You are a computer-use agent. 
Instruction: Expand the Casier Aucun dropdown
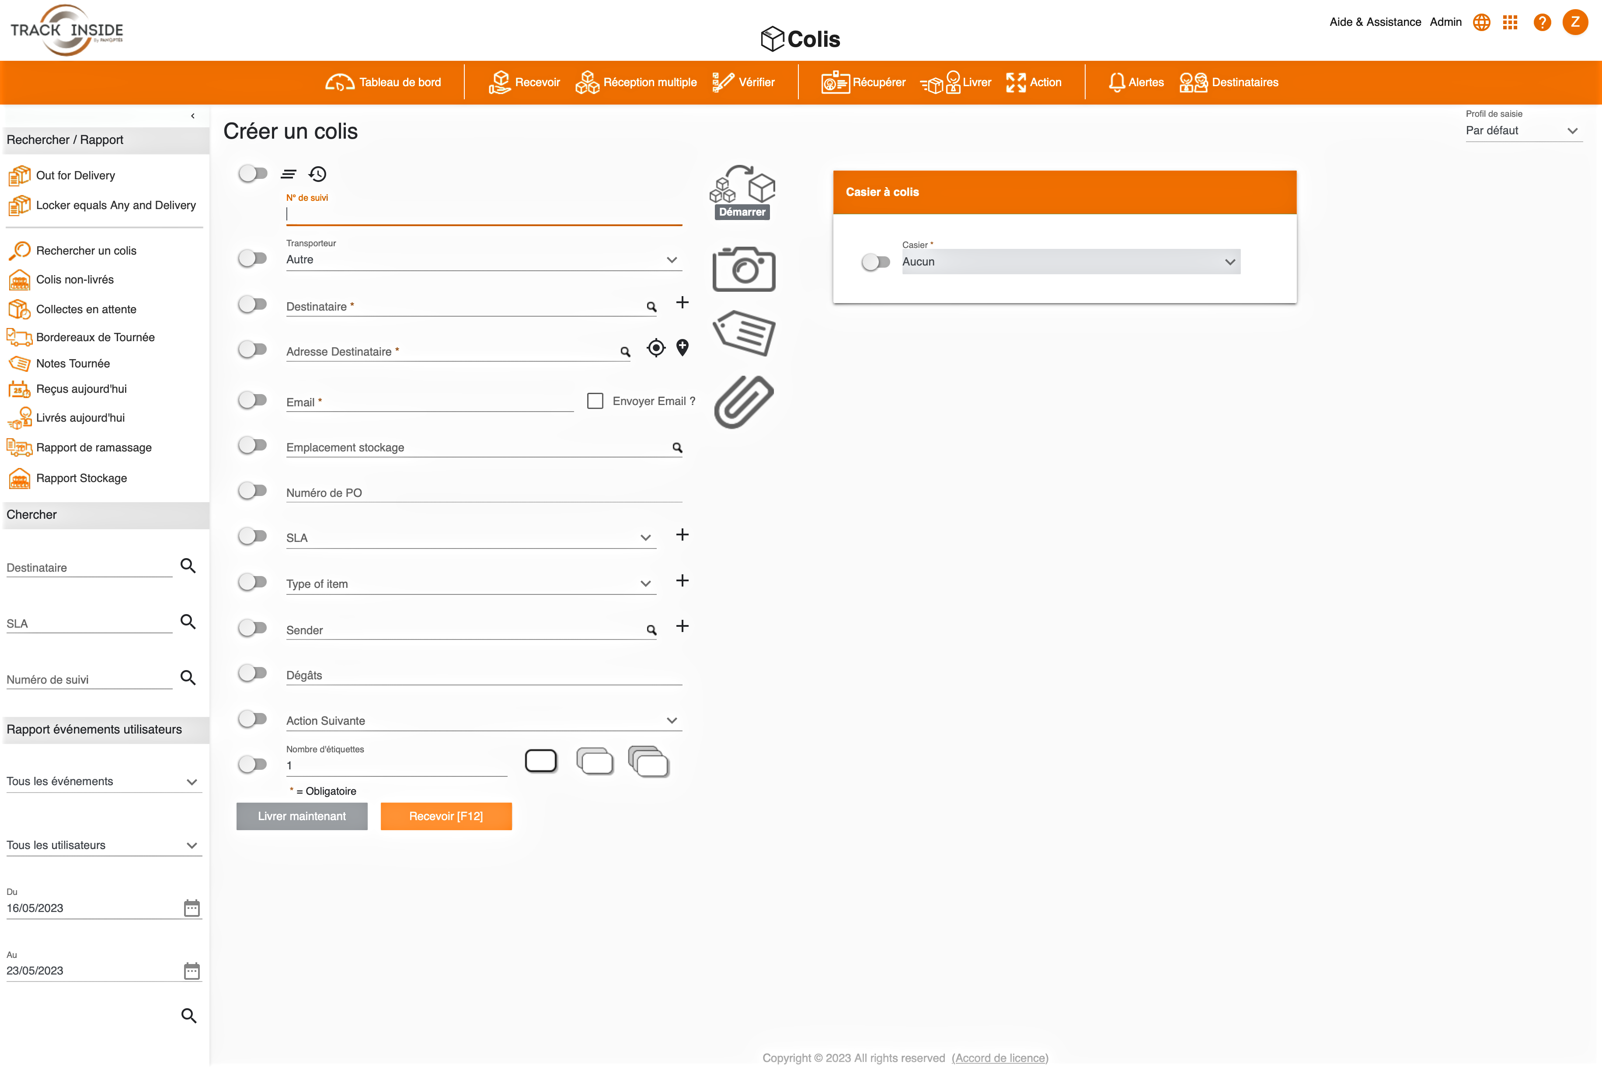(1070, 262)
